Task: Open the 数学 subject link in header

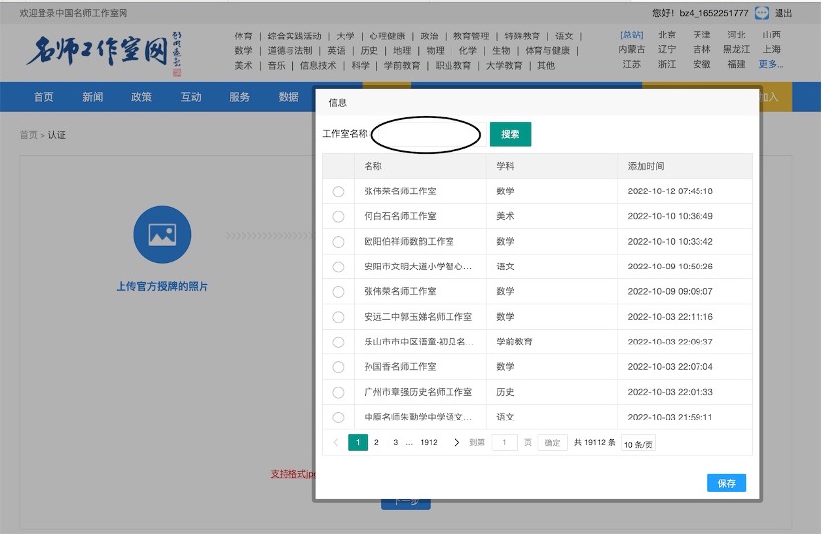Action: tap(243, 50)
